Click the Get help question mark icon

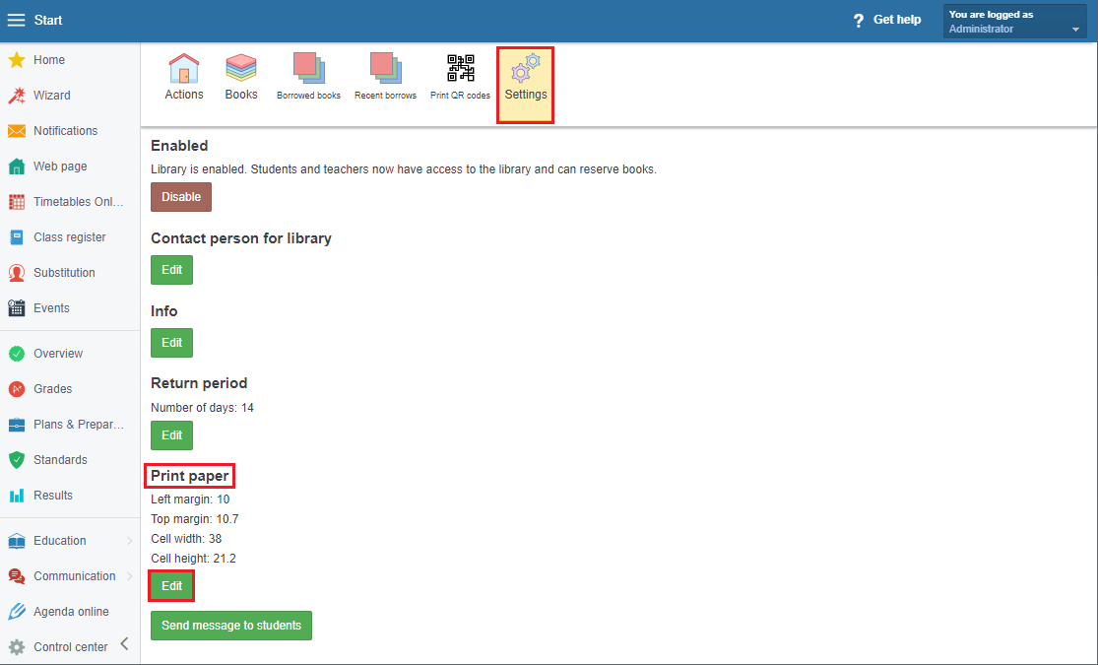pyautogui.click(x=859, y=21)
